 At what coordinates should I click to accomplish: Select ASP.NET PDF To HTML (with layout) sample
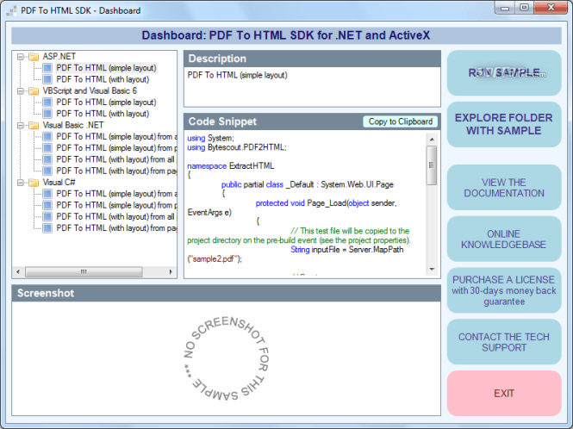103,79
